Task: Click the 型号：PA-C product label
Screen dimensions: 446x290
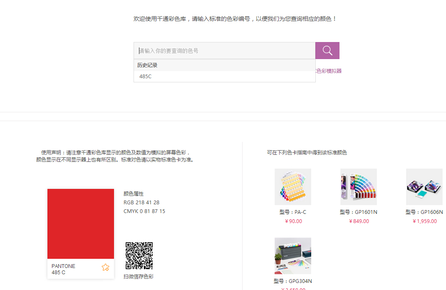Action: pos(292,212)
